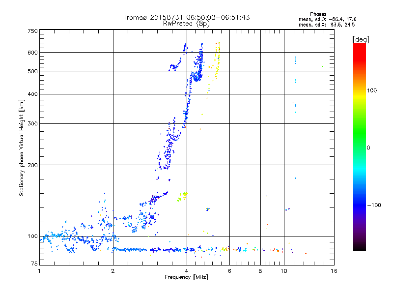
Task: Click the 'Frequency [MHz]' axis label
Action: click(x=186, y=277)
